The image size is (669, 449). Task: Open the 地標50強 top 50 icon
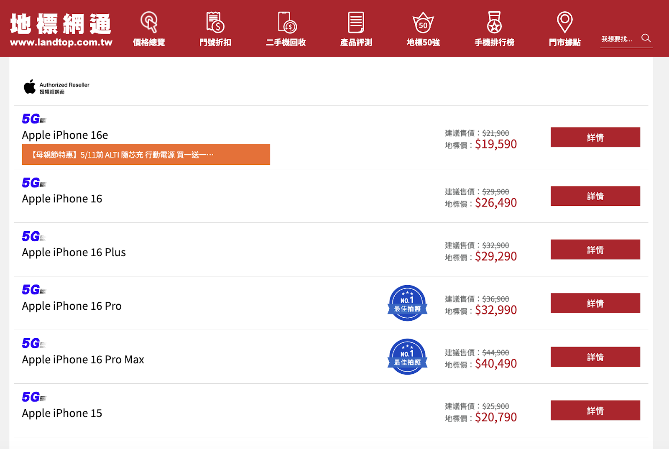pos(423,22)
